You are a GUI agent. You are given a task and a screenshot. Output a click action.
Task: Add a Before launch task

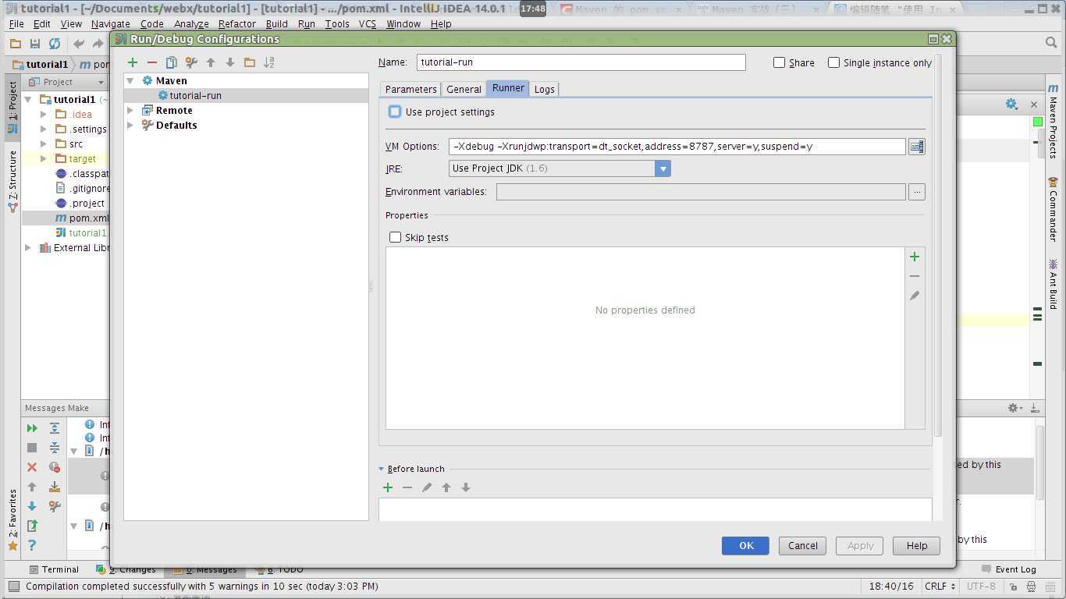tap(388, 487)
